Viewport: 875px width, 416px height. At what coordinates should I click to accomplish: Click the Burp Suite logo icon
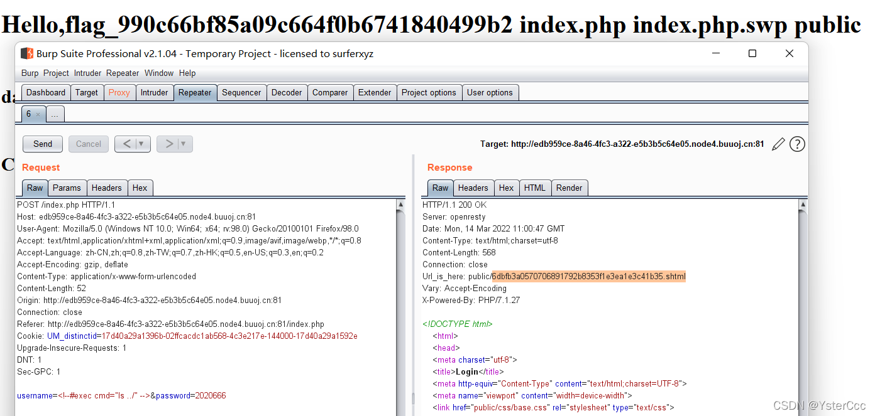coord(27,54)
